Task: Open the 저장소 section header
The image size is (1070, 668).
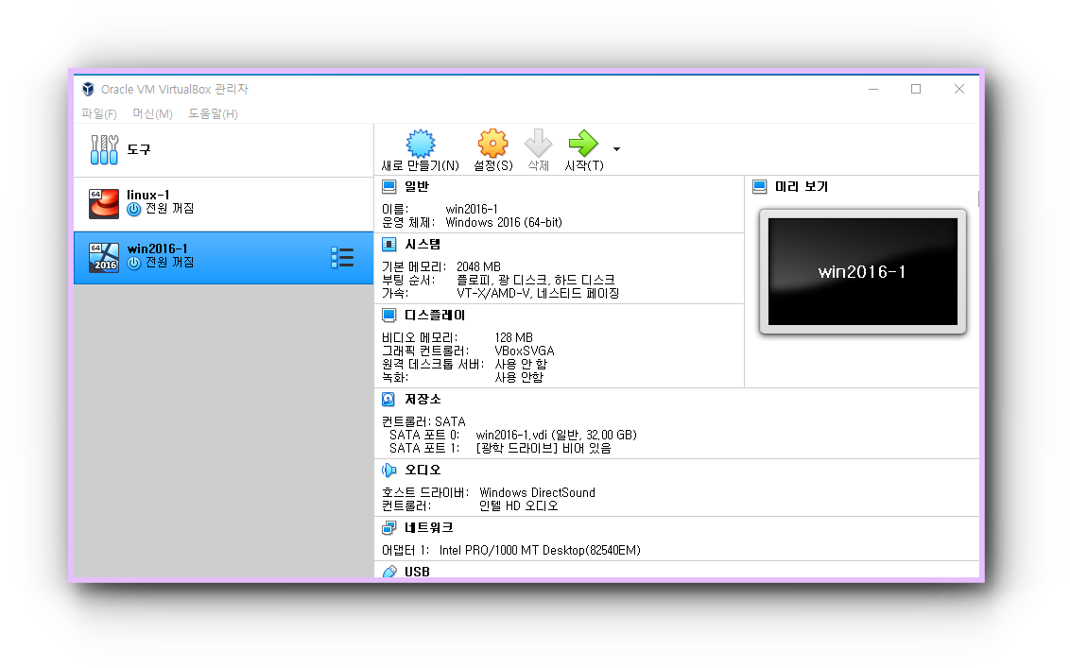Action: [x=423, y=399]
